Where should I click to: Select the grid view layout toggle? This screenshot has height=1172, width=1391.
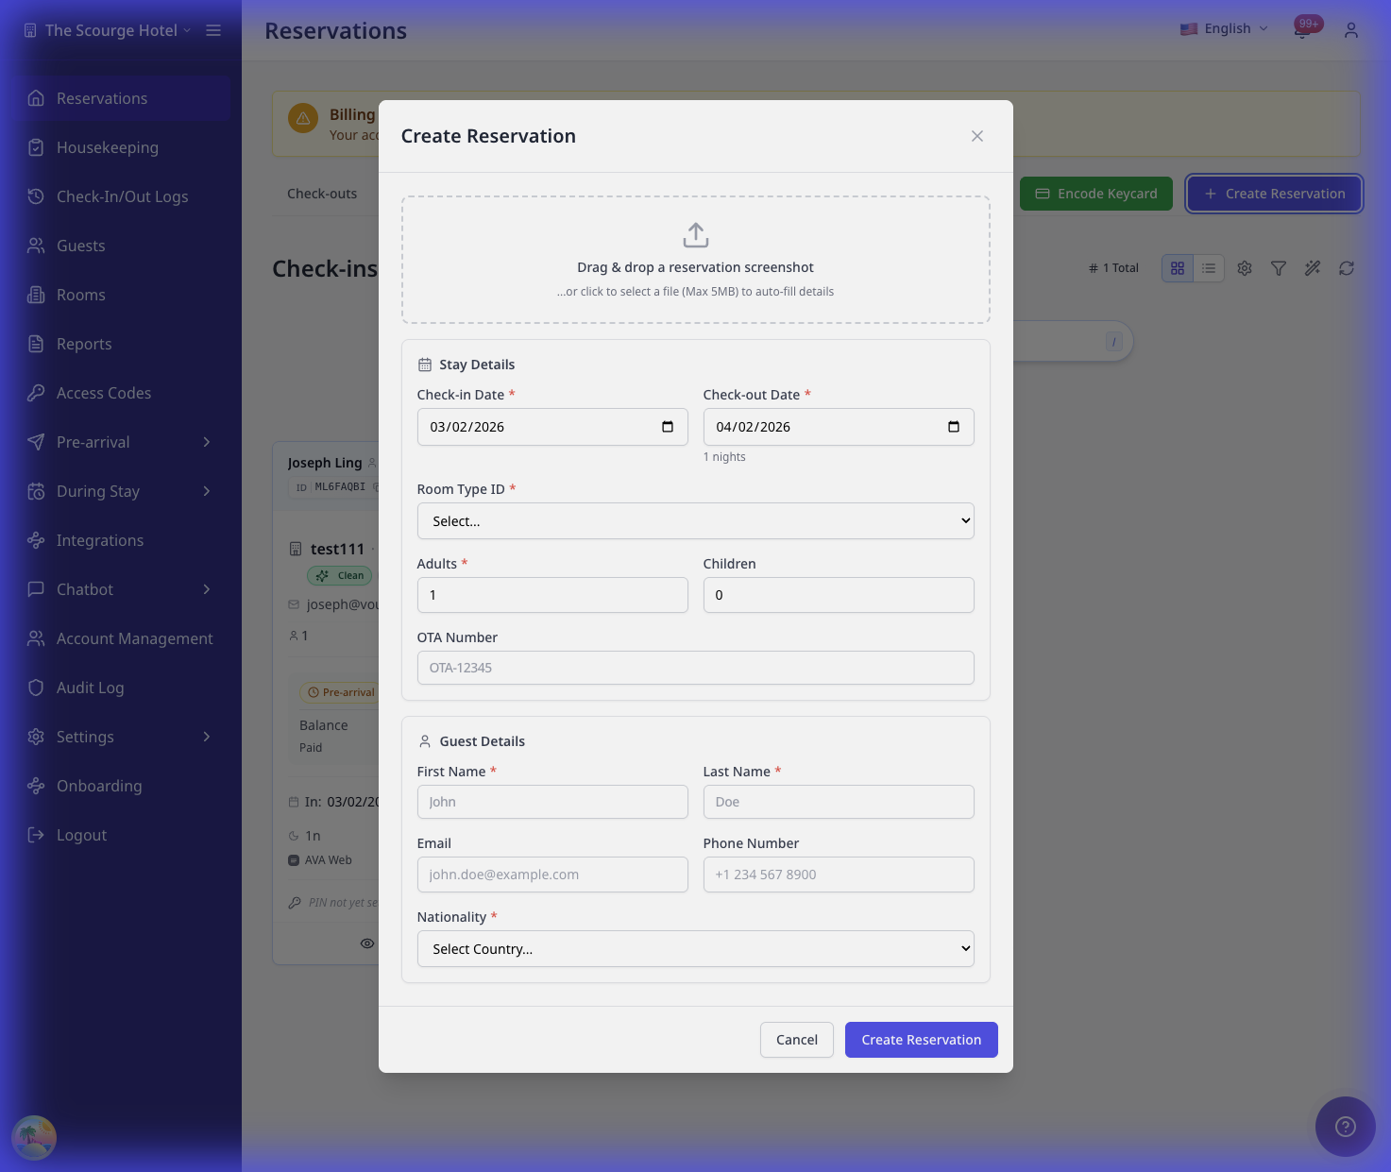[1177, 267]
